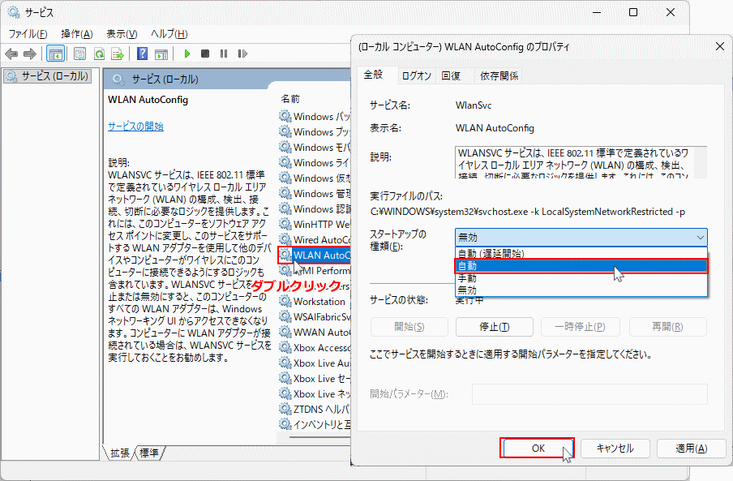This screenshot has width=733, height=481.
Task: Open the 操作(A) menu
Action: pyautogui.click(x=77, y=34)
